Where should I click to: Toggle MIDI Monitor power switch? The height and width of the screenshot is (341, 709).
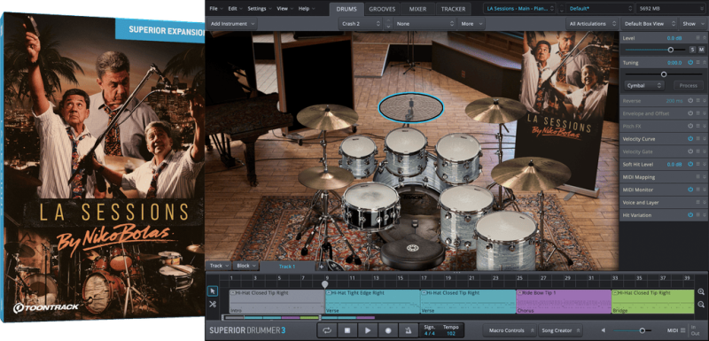tap(690, 190)
